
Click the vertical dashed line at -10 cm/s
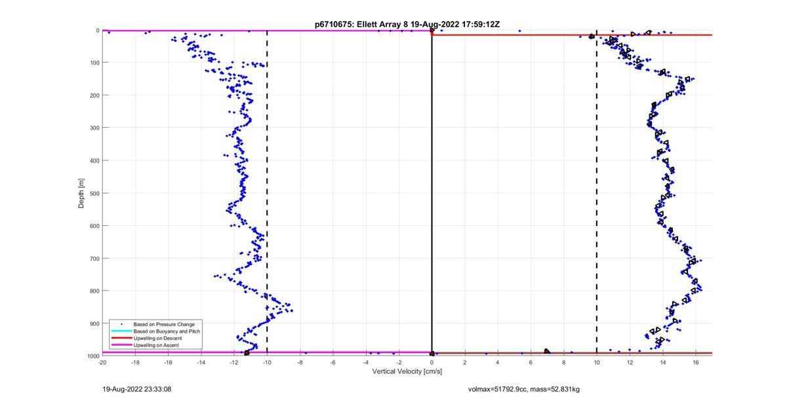(x=267, y=193)
